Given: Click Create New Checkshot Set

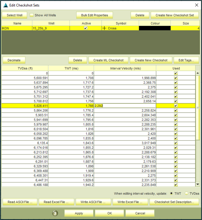Looking at the screenshot, I should pos(174,15).
